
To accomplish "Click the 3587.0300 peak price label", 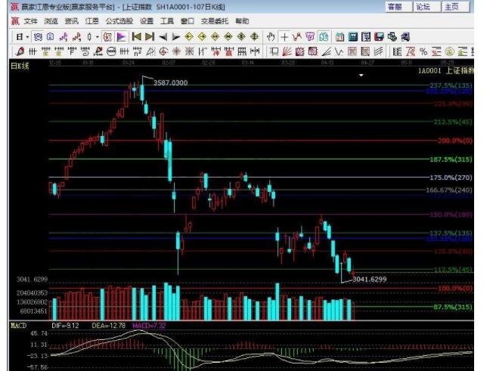I will point(170,82).
